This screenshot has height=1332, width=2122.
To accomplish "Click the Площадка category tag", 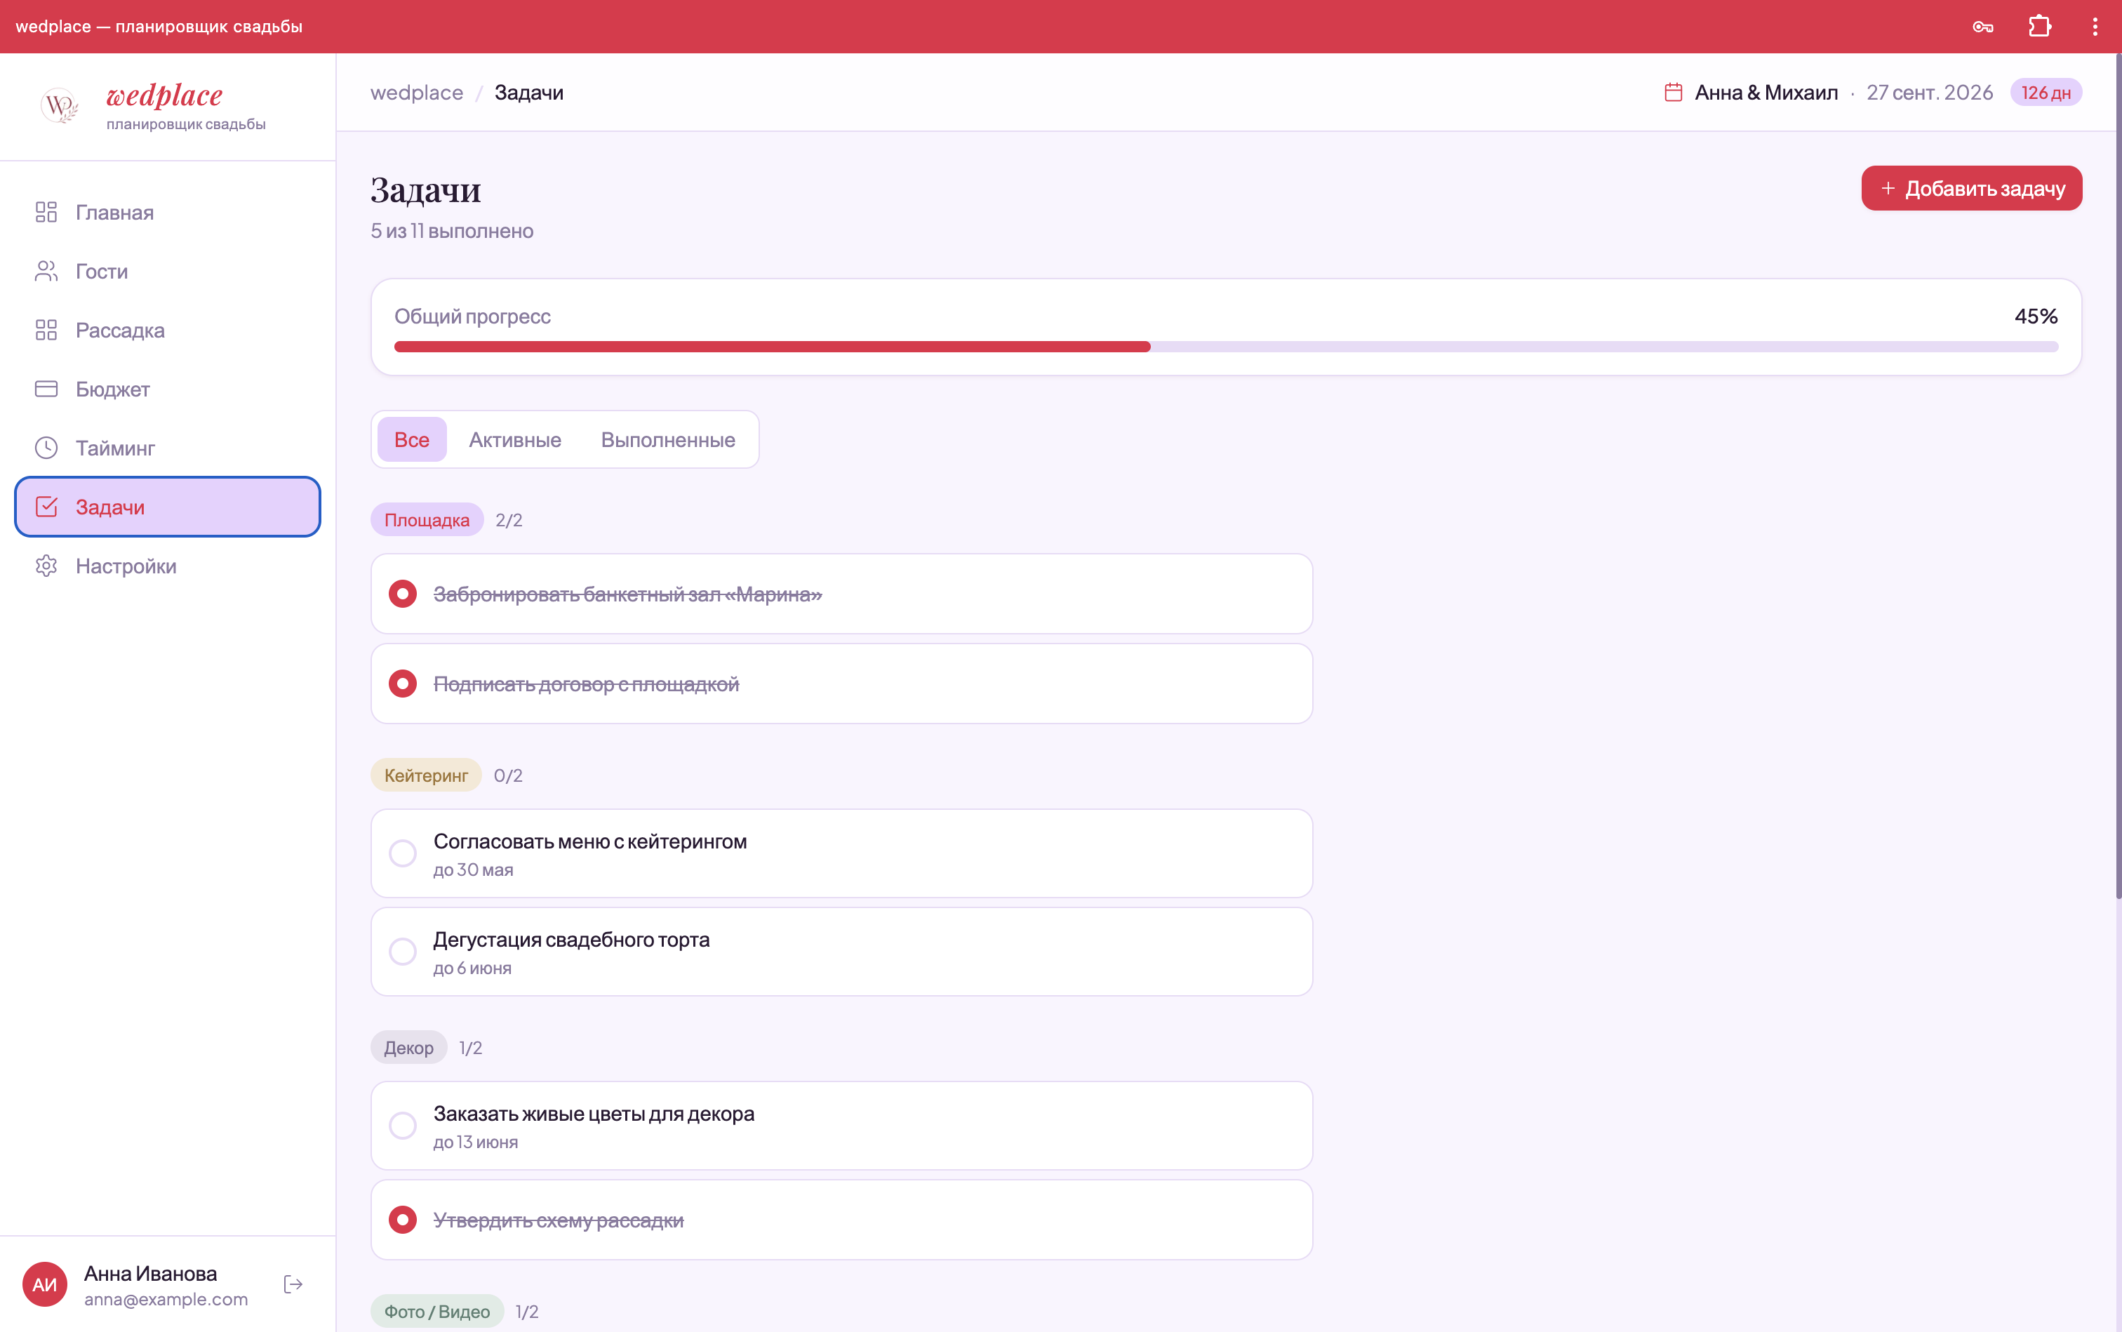I will 427,520.
